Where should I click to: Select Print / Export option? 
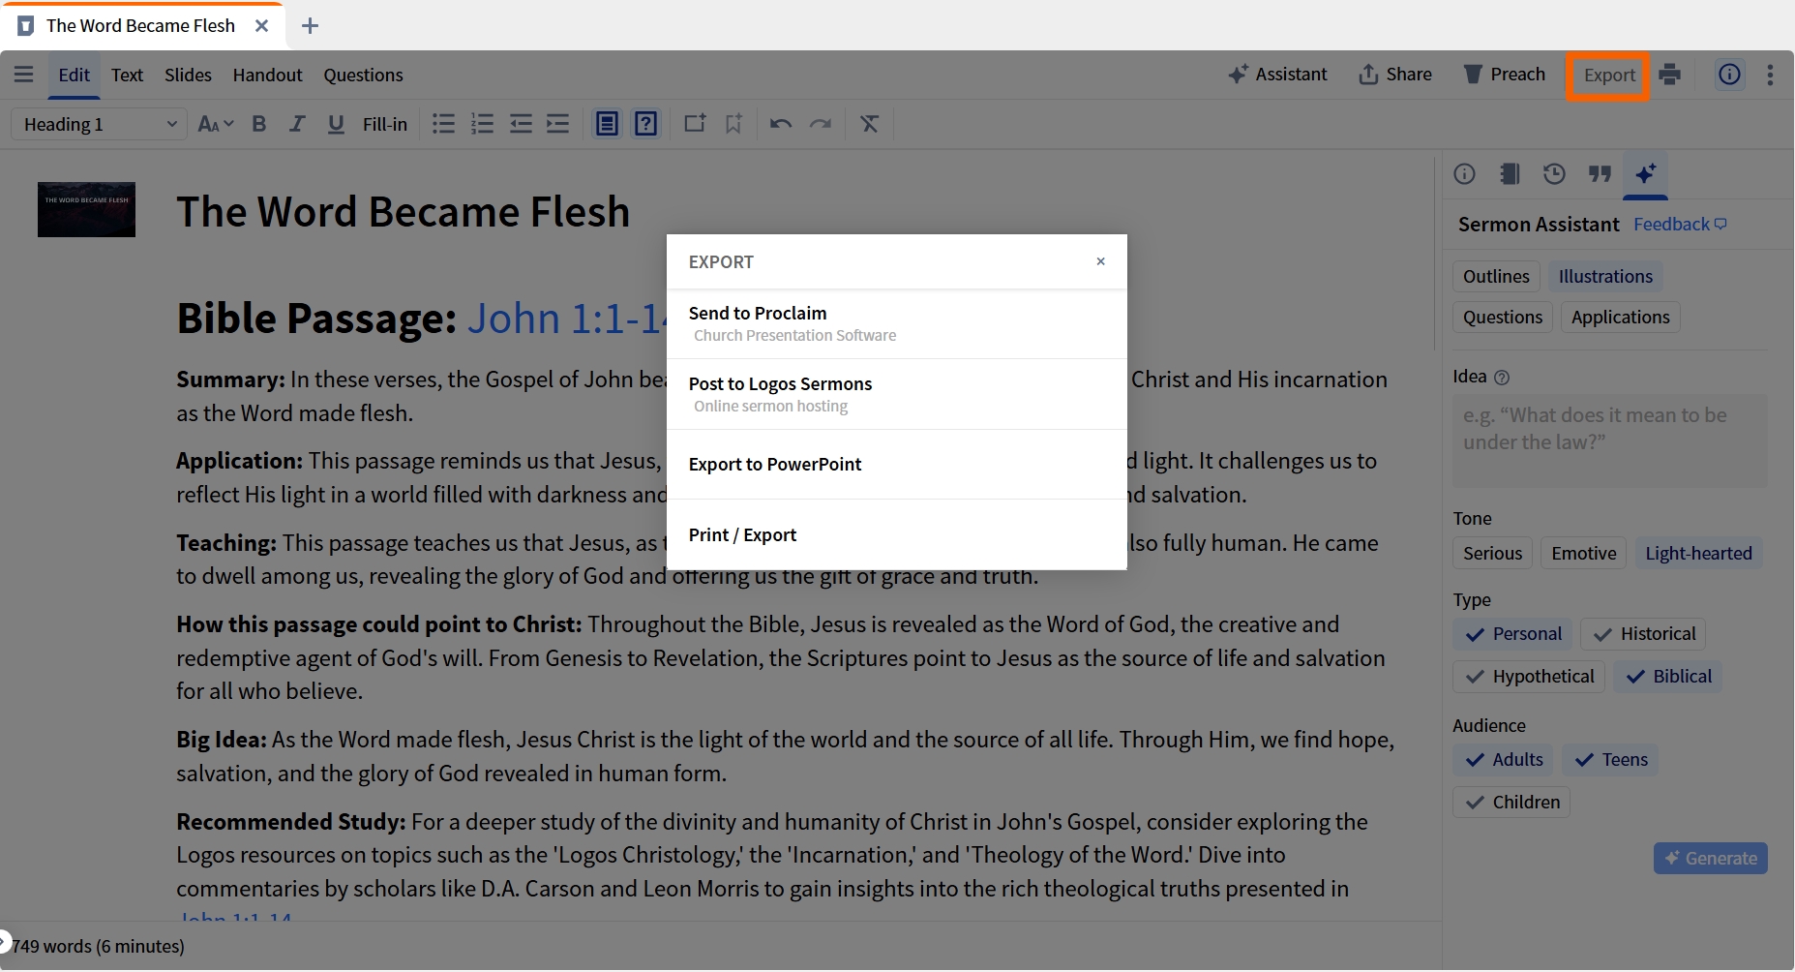(x=896, y=535)
